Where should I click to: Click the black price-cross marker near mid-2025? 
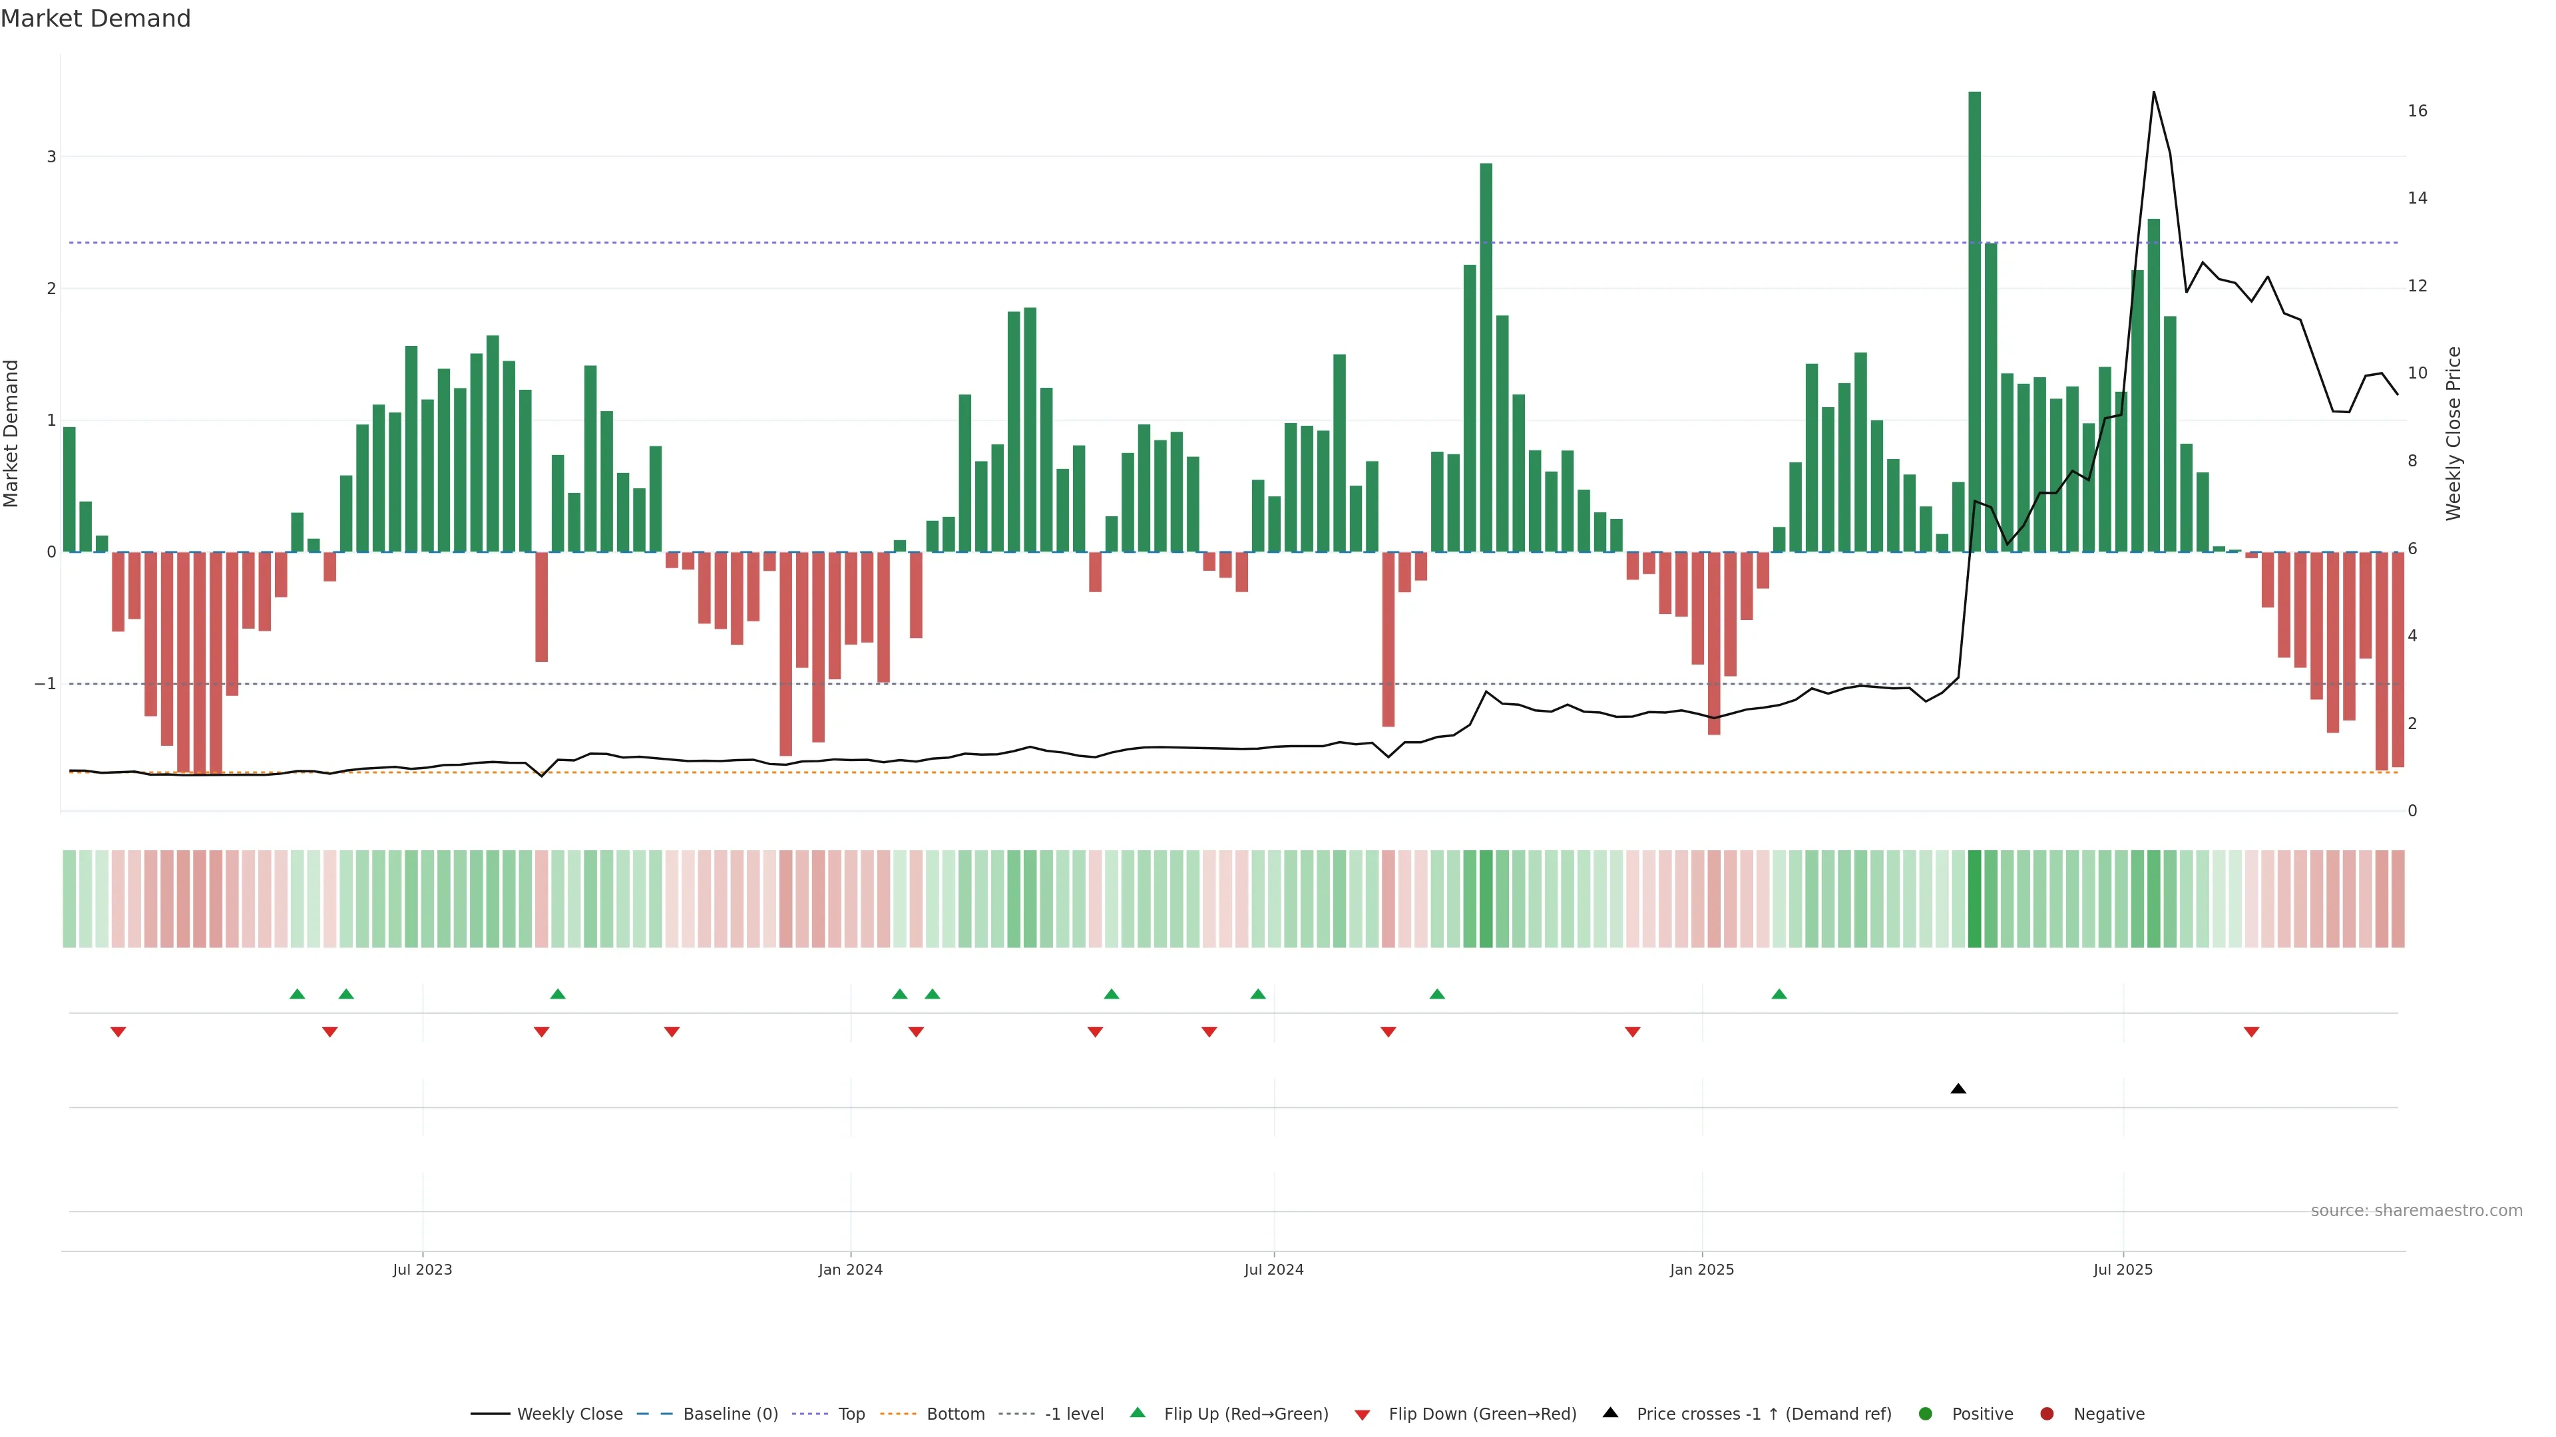(x=1958, y=1089)
